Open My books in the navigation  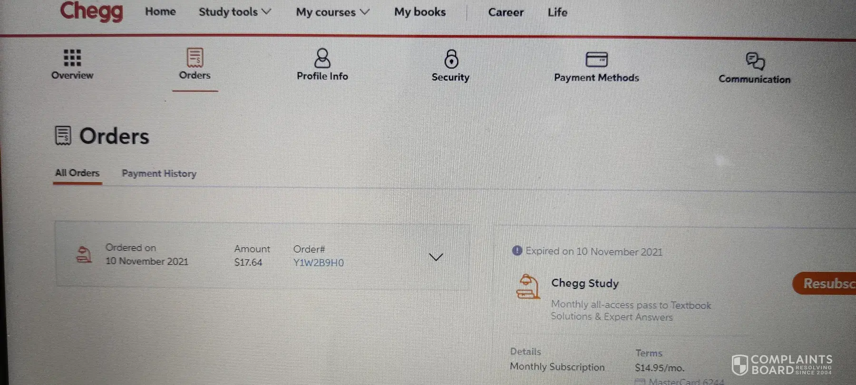[x=420, y=12]
